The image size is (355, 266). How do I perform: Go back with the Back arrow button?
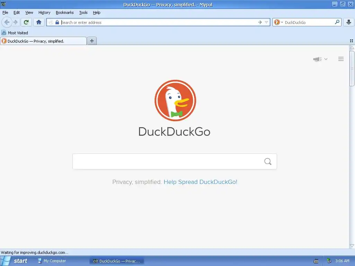(7, 22)
